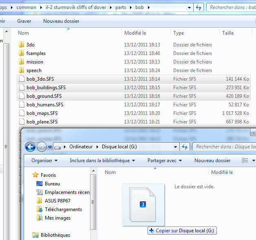256x240 pixels.
Task: Open the 3do folder icon
Action: [21, 44]
